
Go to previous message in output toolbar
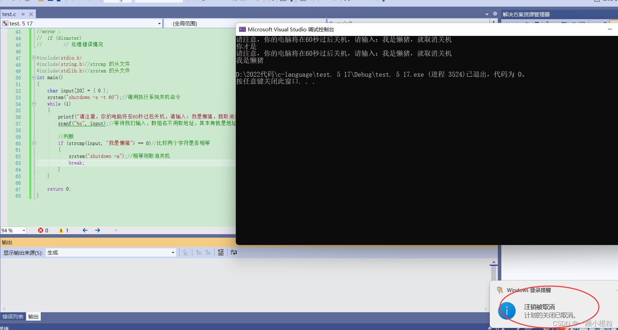pos(199,252)
